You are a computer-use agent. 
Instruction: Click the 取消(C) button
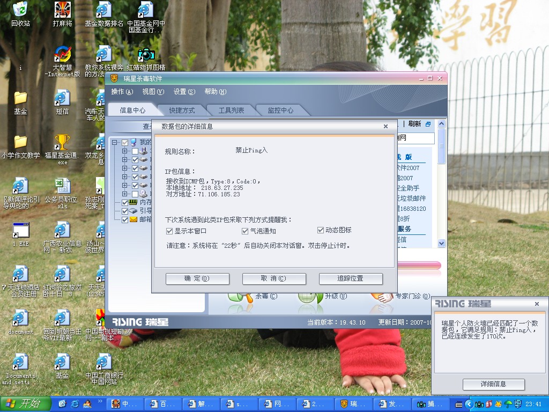click(x=274, y=279)
